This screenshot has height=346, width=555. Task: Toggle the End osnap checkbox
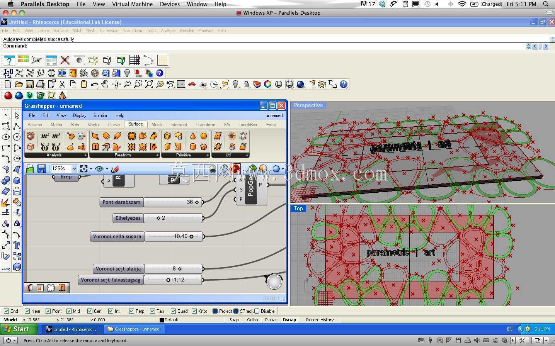[x=6, y=311]
